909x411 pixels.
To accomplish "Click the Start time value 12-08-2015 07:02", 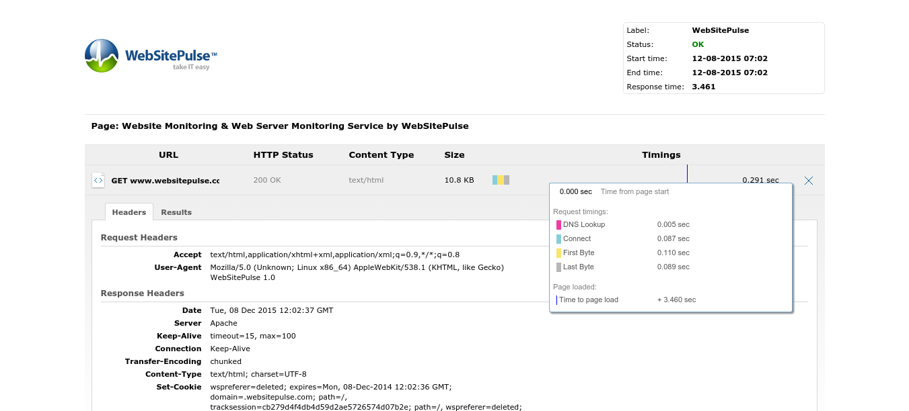I will (x=729, y=58).
